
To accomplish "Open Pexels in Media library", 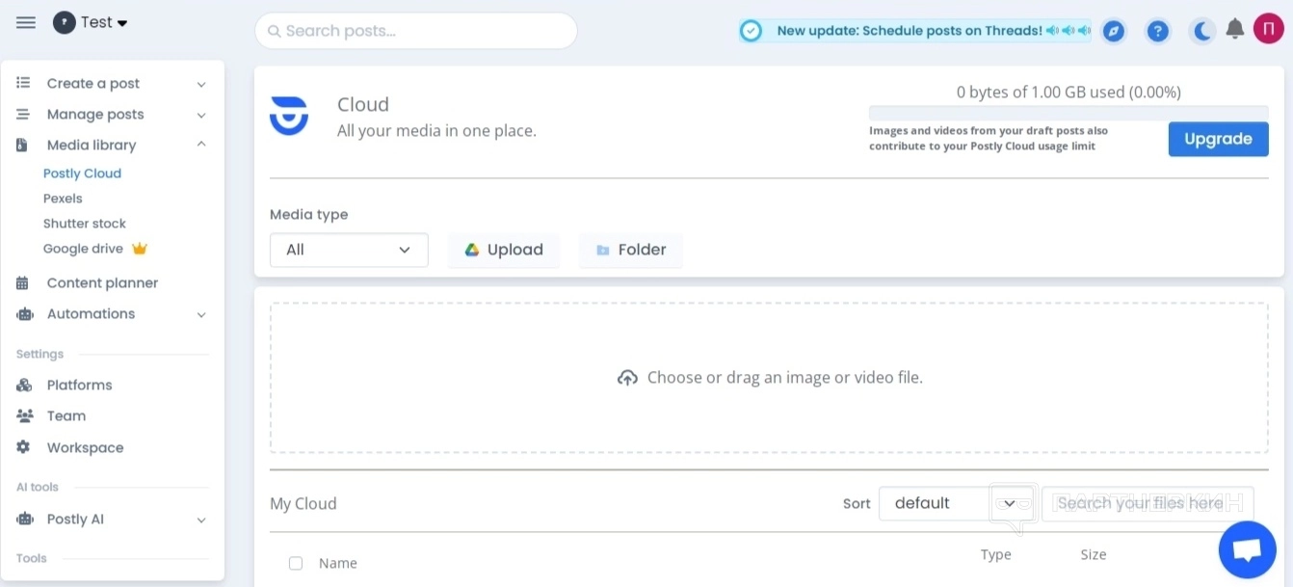I will tap(63, 199).
